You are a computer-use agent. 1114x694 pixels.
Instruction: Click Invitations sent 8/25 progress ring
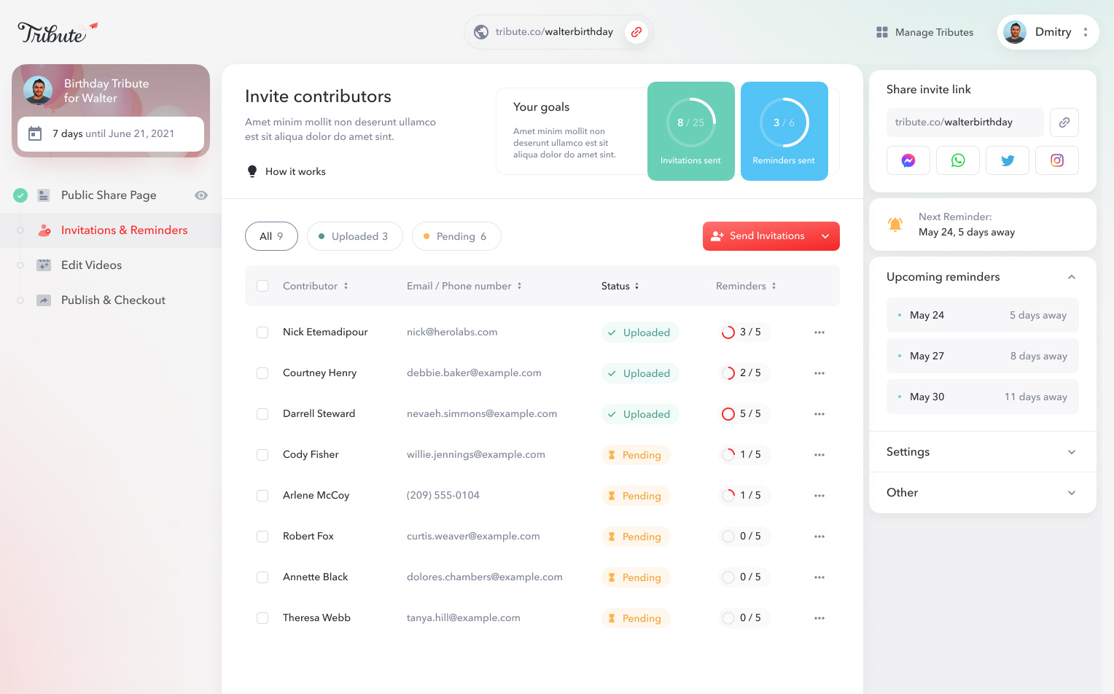691,122
